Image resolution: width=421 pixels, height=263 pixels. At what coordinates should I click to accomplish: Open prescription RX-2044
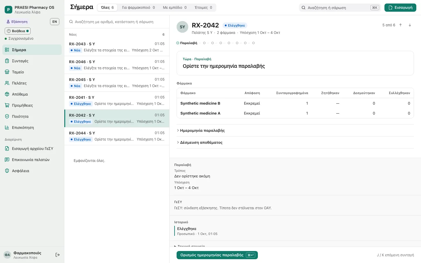[x=117, y=136]
